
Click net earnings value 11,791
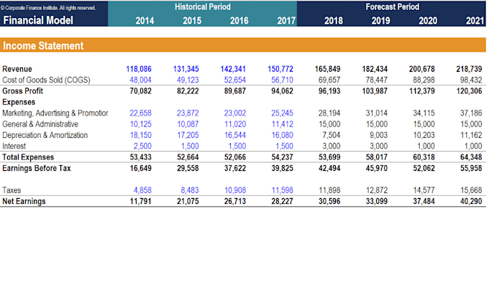[141, 202]
